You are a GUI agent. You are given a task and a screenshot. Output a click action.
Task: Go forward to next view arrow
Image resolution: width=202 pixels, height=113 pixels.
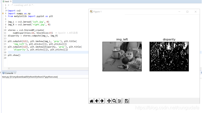pos(102,101)
